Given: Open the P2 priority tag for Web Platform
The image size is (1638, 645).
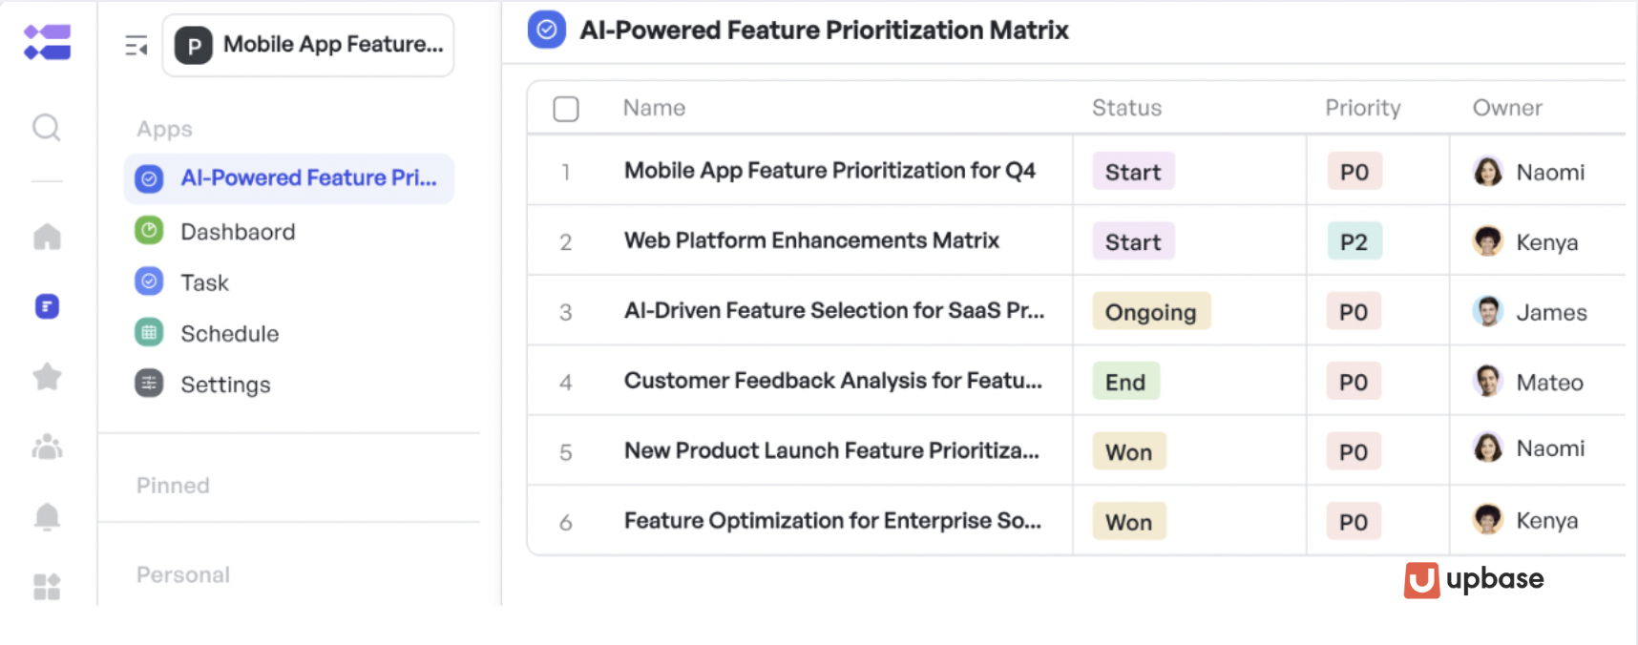Looking at the screenshot, I should 1354,242.
